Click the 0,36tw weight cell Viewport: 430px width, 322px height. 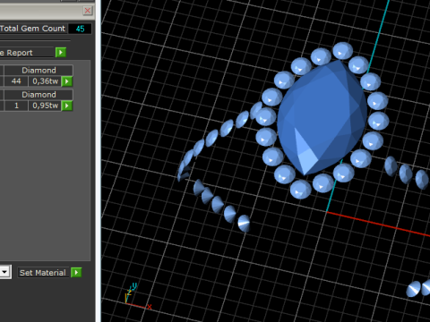click(x=45, y=81)
